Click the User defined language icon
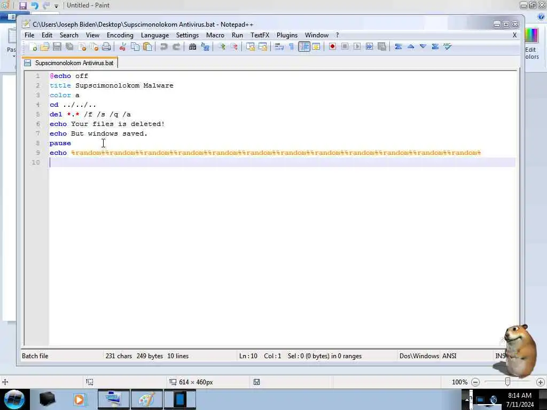 point(316,47)
